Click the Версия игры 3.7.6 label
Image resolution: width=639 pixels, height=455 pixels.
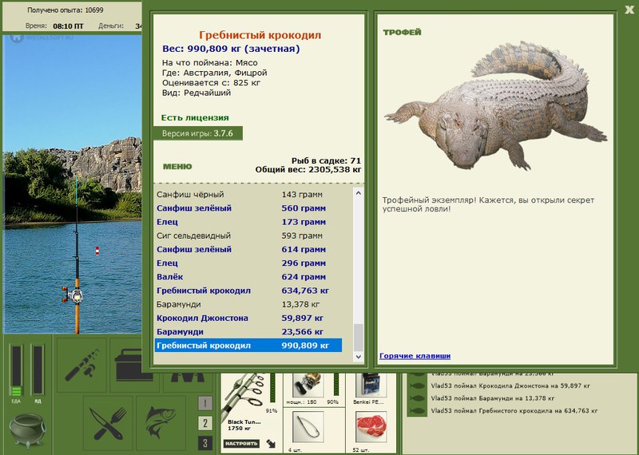pyautogui.click(x=197, y=133)
